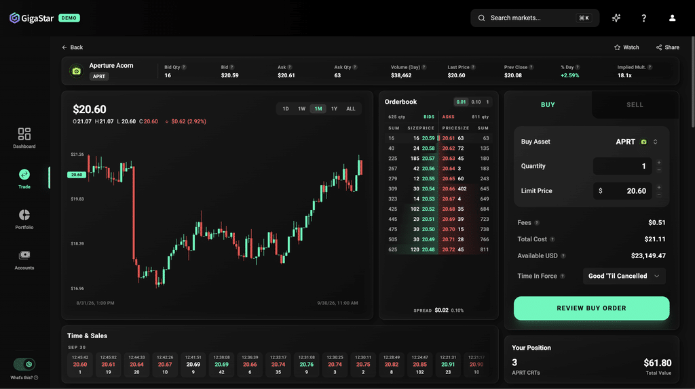
Task: Select the 20.66 ask with size 402
Action: point(466,189)
